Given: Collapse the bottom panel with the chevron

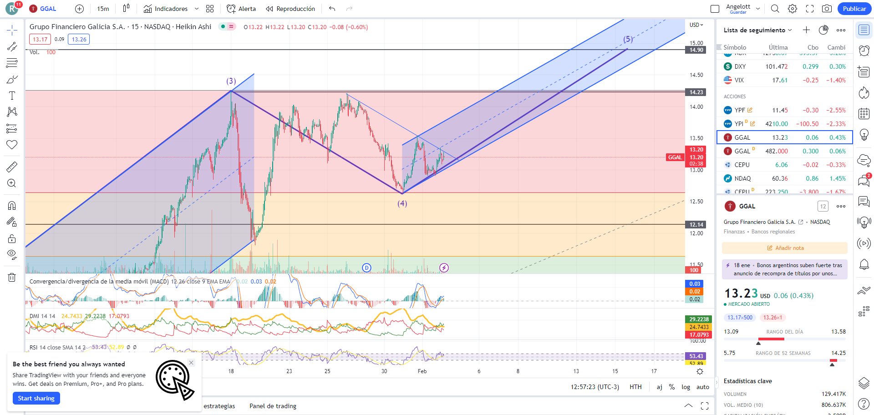Looking at the screenshot, I should (688, 406).
